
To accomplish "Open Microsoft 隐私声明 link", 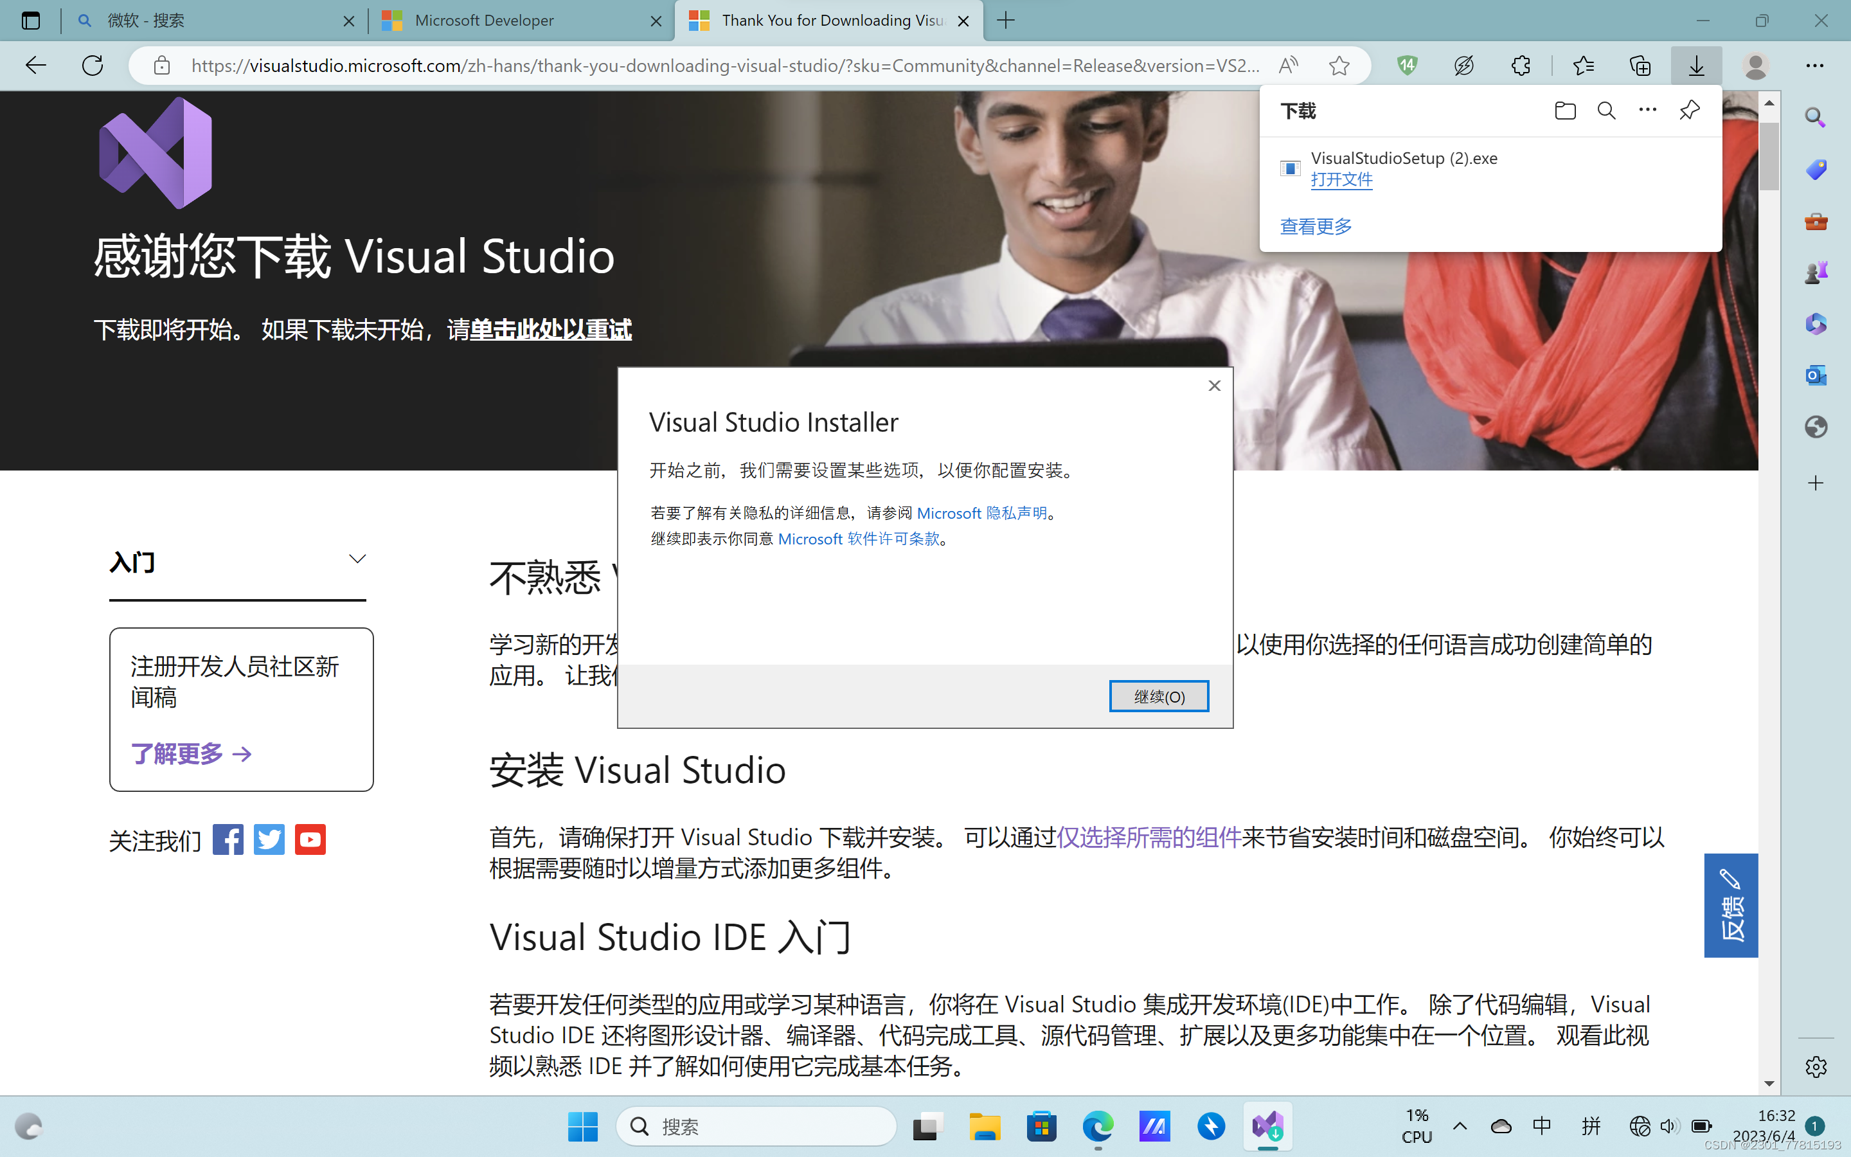I will point(981,513).
